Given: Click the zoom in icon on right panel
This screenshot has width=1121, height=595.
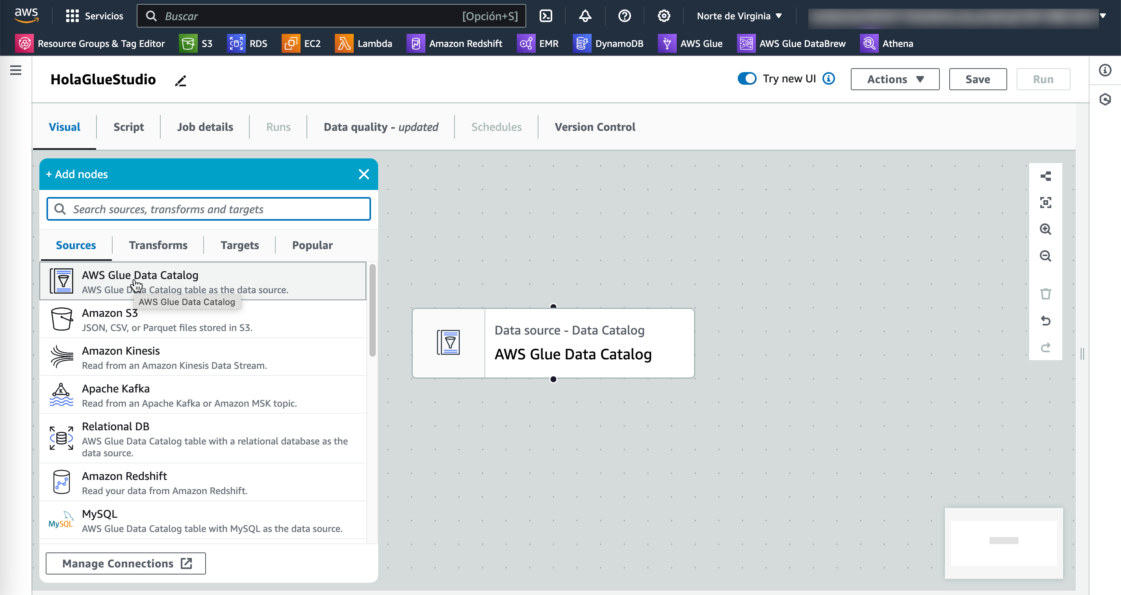Looking at the screenshot, I should 1046,229.
